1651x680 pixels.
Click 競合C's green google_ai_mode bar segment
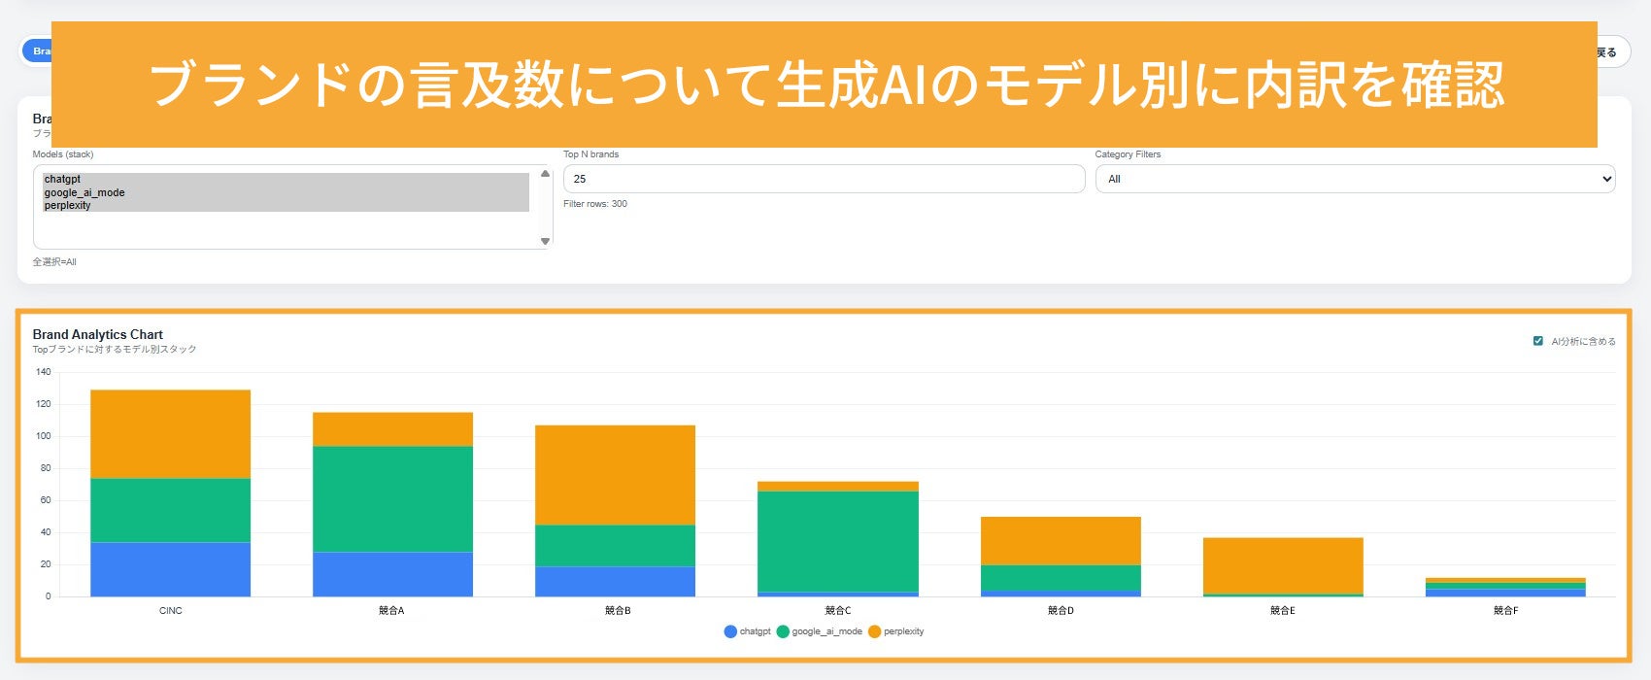pyautogui.click(x=837, y=541)
